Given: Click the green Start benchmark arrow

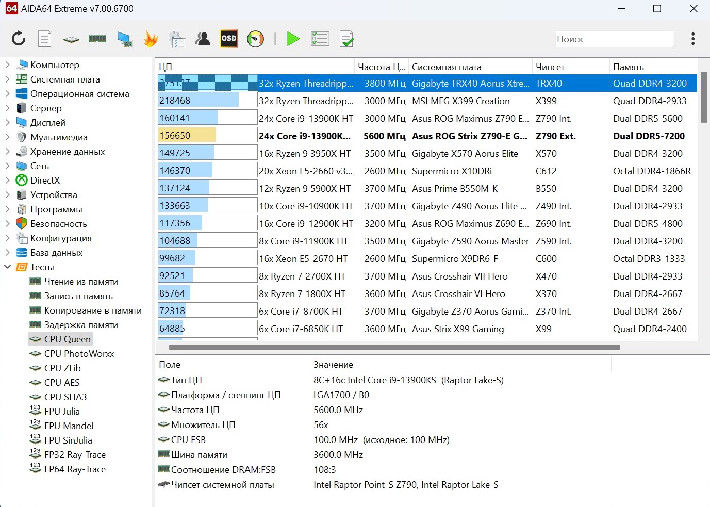Looking at the screenshot, I should (x=293, y=39).
